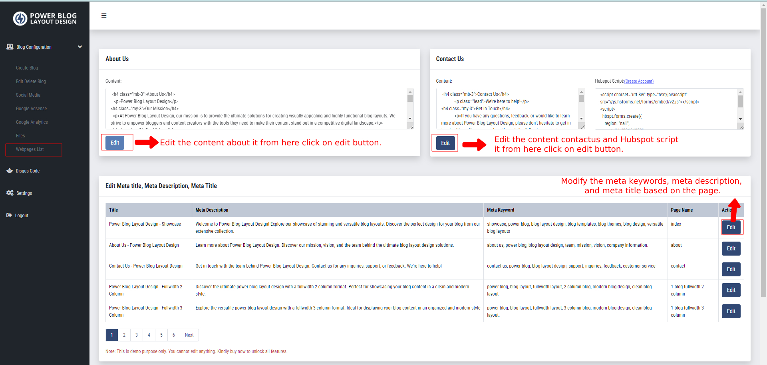Image resolution: width=767 pixels, height=365 pixels.
Task: Click the Edit button for About Us content
Action: click(x=115, y=142)
